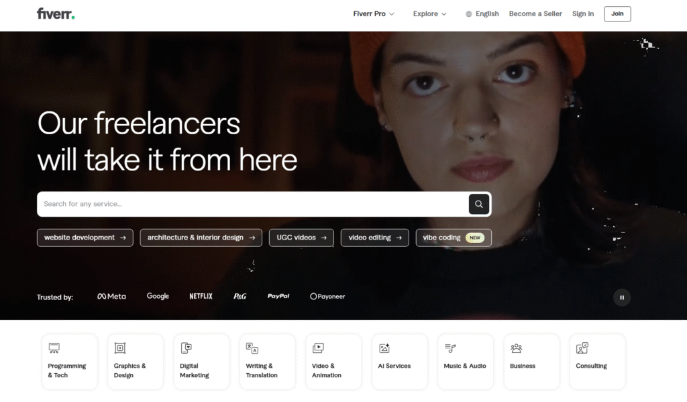This screenshot has height=402, width=687.
Task: Click the Join button
Action: click(x=617, y=14)
